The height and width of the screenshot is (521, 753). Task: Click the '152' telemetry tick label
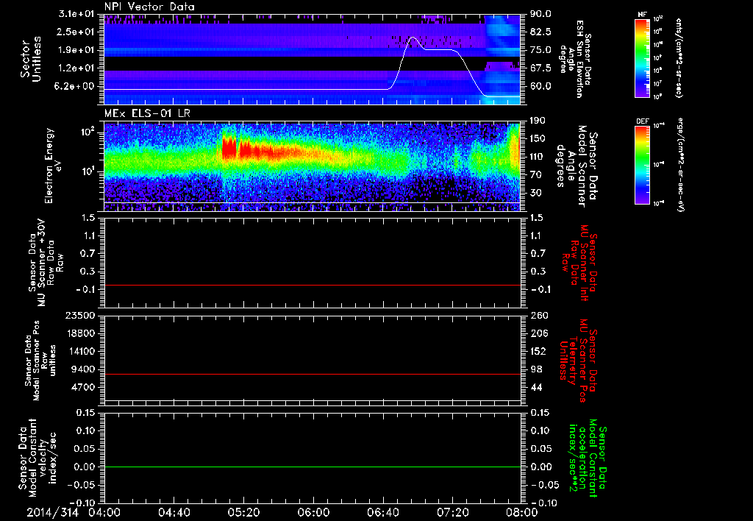click(538, 351)
